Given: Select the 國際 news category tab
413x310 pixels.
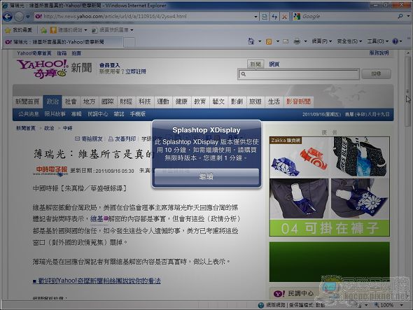Looking at the screenshot, I should tap(108, 101).
